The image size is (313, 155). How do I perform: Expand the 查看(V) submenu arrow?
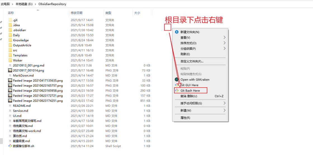pyautogui.click(x=224, y=38)
